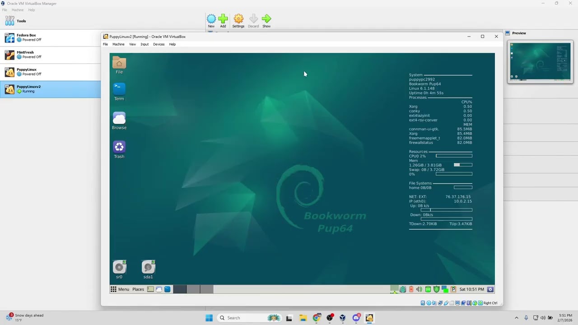Click the green firewall shield tray icon
Viewport: 578px width, 325px height.
(436, 289)
